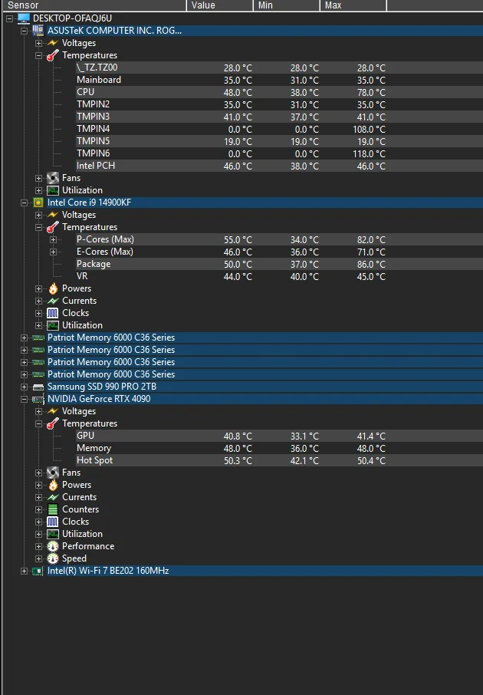Expand the P-Cores (Max) sub-node
Viewport: 483px width, 695px height.
(x=53, y=240)
